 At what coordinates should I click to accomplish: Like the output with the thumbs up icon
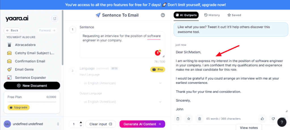click(262, 119)
